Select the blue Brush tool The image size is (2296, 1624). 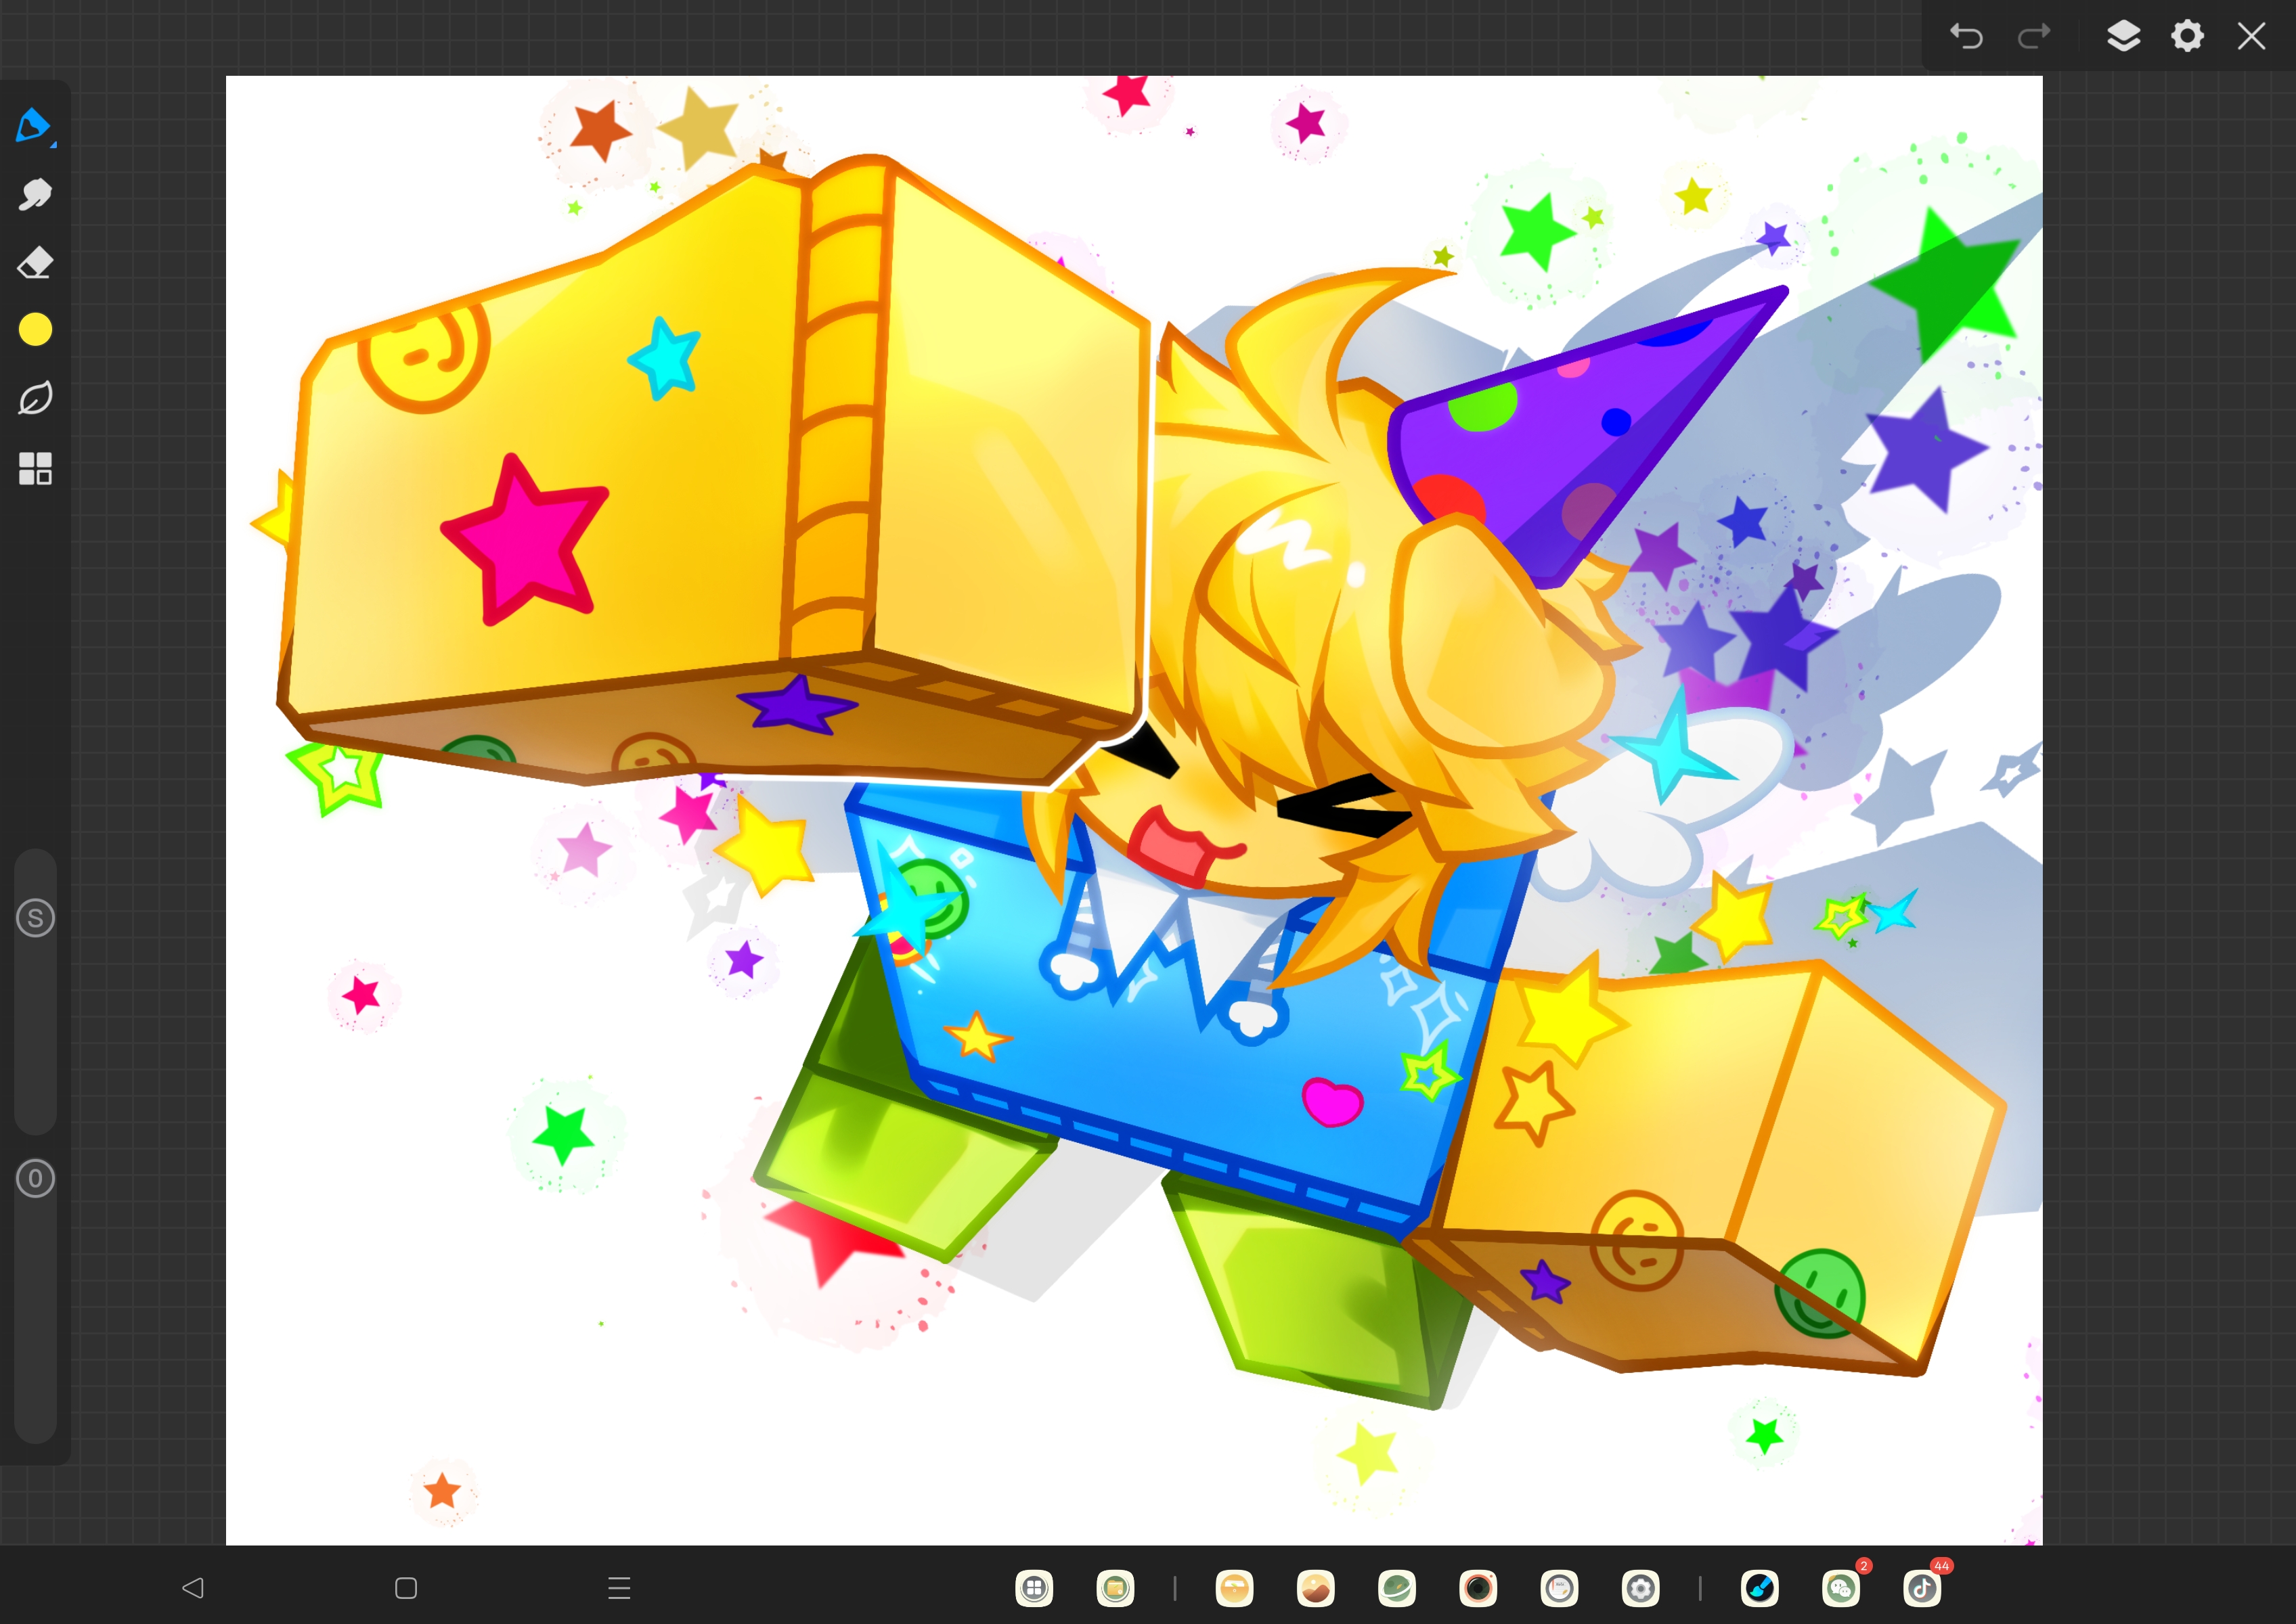coord(34,126)
